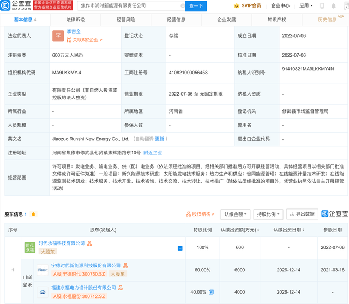
Task: Open the 附近企业 link after address
Action: click(x=153, y=153)
